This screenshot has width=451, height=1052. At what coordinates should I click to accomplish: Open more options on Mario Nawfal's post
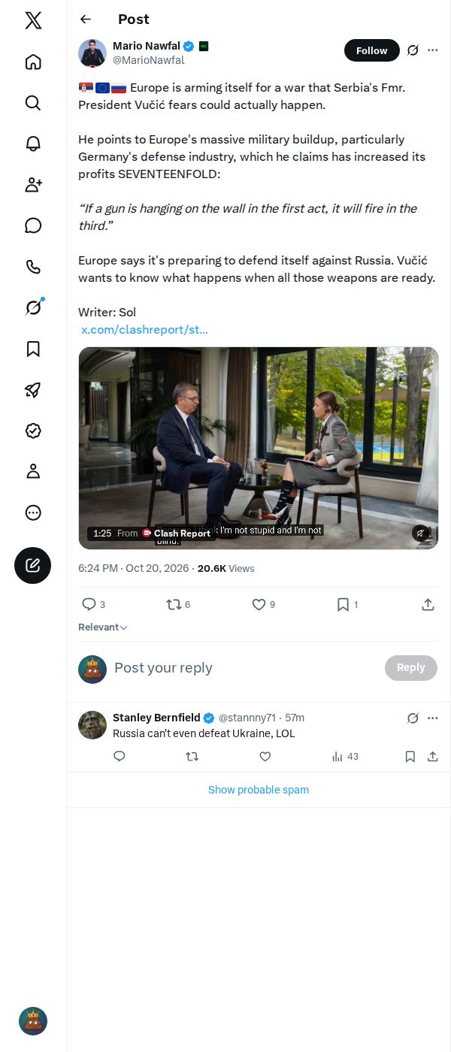[x=433, y=50]
